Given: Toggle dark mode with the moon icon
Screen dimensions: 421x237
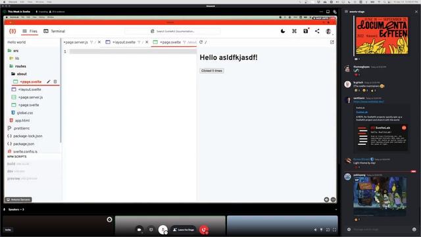Looking at the screenshot, I should tap(283, 31).
